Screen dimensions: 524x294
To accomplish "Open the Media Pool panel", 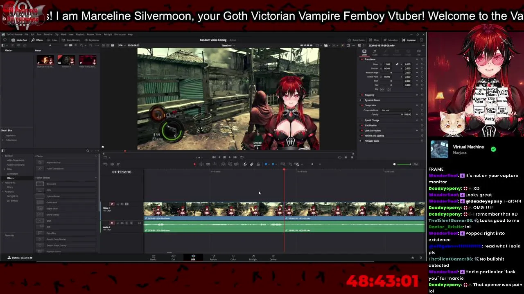I will click(19, 40).
